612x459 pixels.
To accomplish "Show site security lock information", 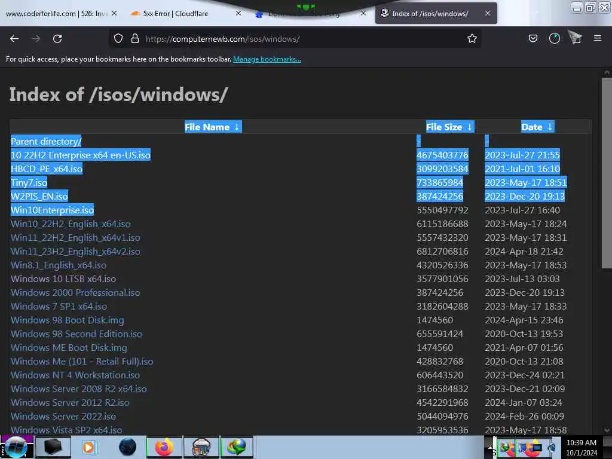I will 135,39.
